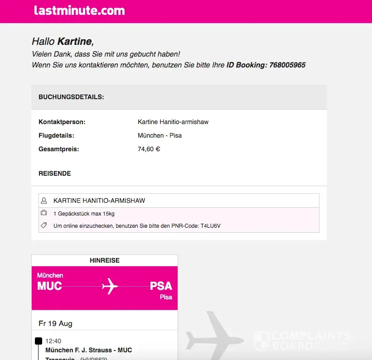This screenshot has width=372, height=360.
Task: Click the black 12:40 departure marker
Action: point(39,341)
